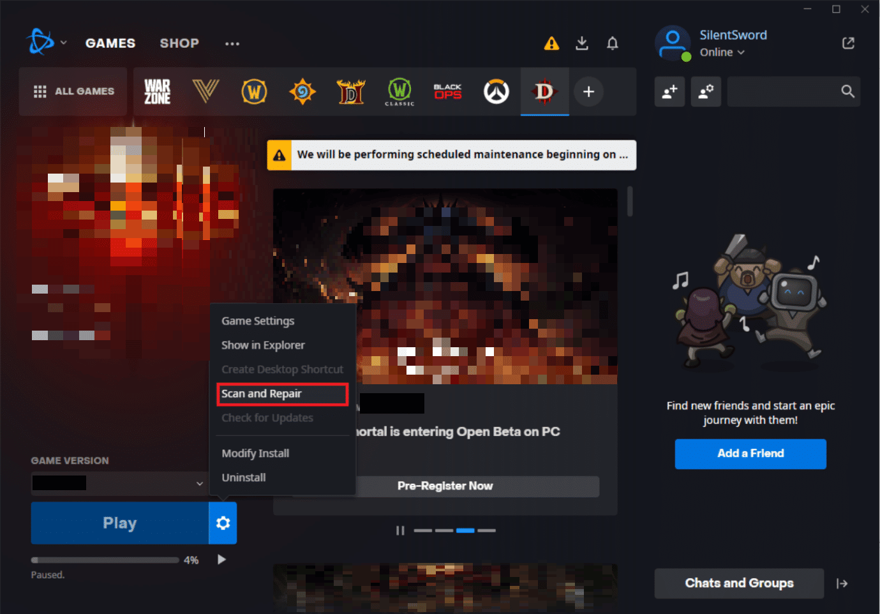Open the Battle.net logo menu
The width and height of the screenshot is (880, 614).
[x=45, y=42]
